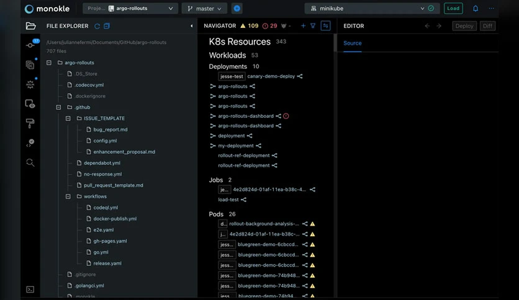Select docker-publish.yml file
This screenshot has width=519, height=300.
(x=115, y=219)
